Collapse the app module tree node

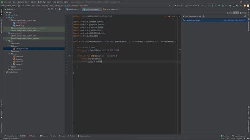point(5,12)
